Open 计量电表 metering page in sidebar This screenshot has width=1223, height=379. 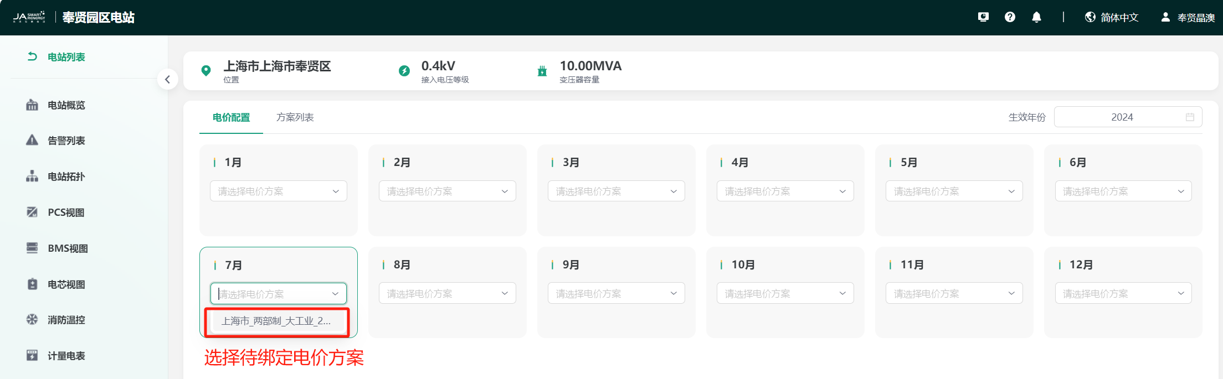pos(66,356)
